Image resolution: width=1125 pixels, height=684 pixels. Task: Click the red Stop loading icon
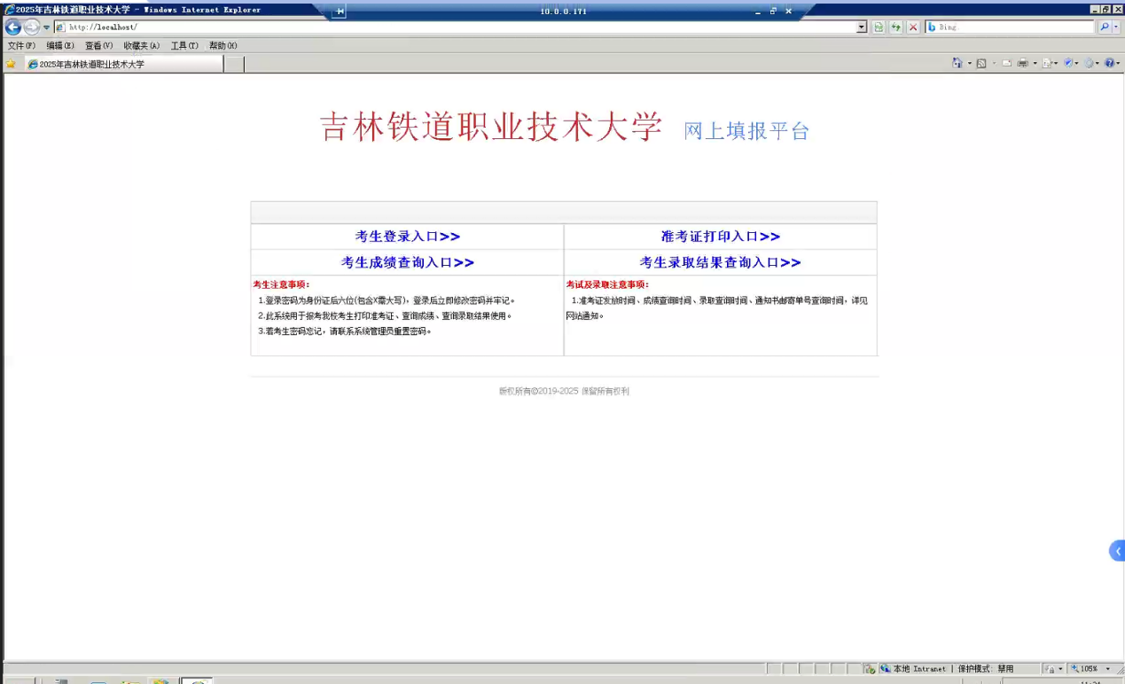coord(912,27)
